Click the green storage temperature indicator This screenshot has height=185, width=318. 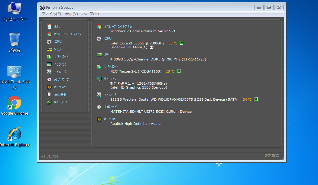pyautogui.click(x=256, y=99)
